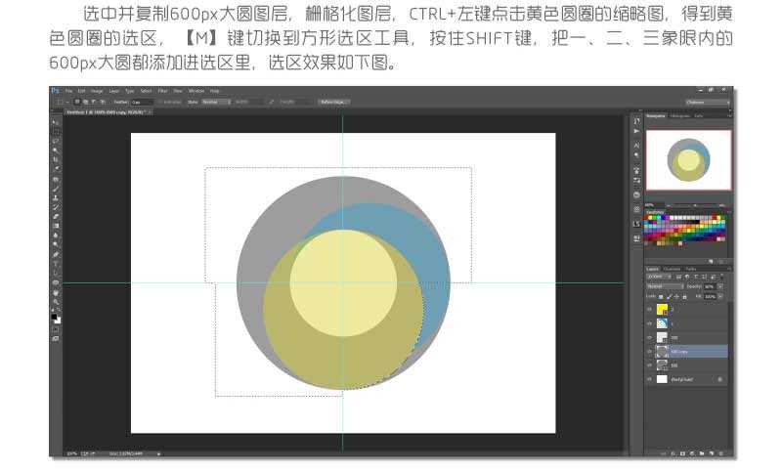This screenshot has height=472, width=782.
Task: Open the Filter menu
Action: [162, 91]
